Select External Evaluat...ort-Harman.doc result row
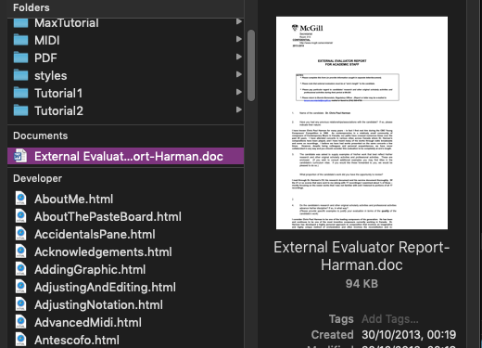Screen dimensions: 482x348 click(126, 156)
